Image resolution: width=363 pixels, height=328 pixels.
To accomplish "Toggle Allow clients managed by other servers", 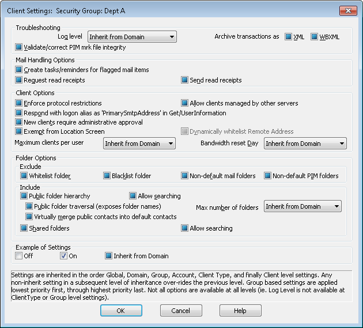I will click(185, 103).
